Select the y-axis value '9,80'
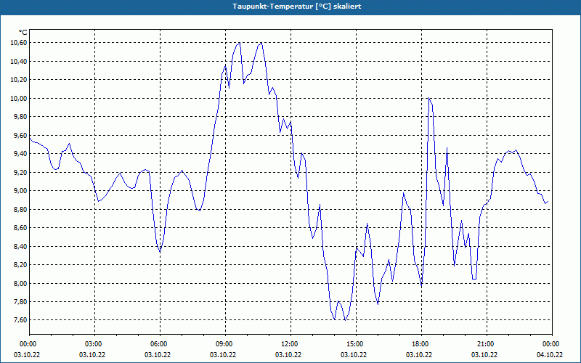This screenshot has height=363, width=581. (20, 117)
